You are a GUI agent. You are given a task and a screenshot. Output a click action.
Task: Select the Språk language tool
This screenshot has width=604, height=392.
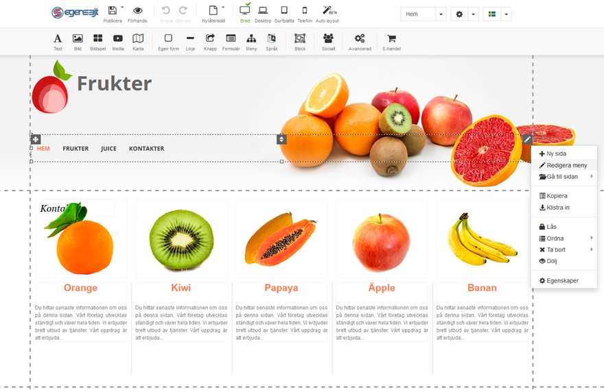coord(272,42)
